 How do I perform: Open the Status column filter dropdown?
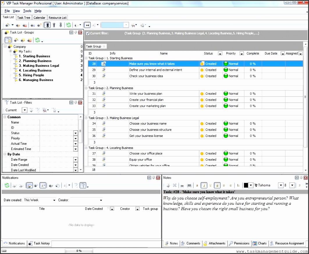pos(220,54)
